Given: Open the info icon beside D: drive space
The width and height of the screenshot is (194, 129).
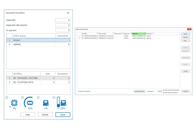Looking at the screenshot, I should click(x=54, y=97).
